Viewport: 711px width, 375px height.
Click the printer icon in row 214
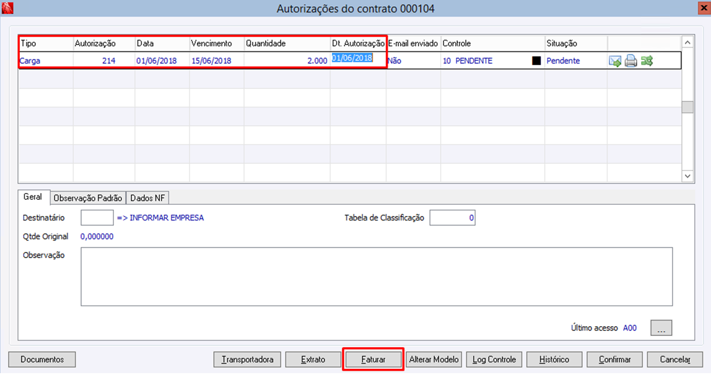tap(630, 61)
